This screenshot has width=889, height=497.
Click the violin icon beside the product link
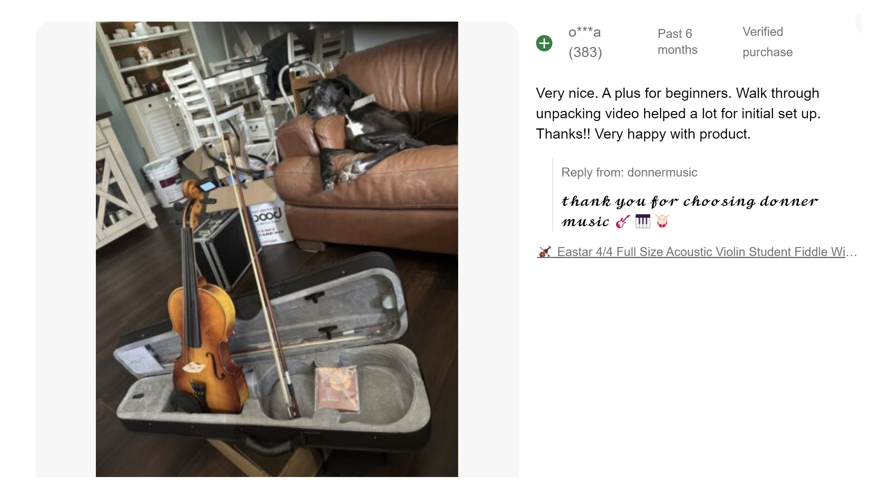(545, 252)
